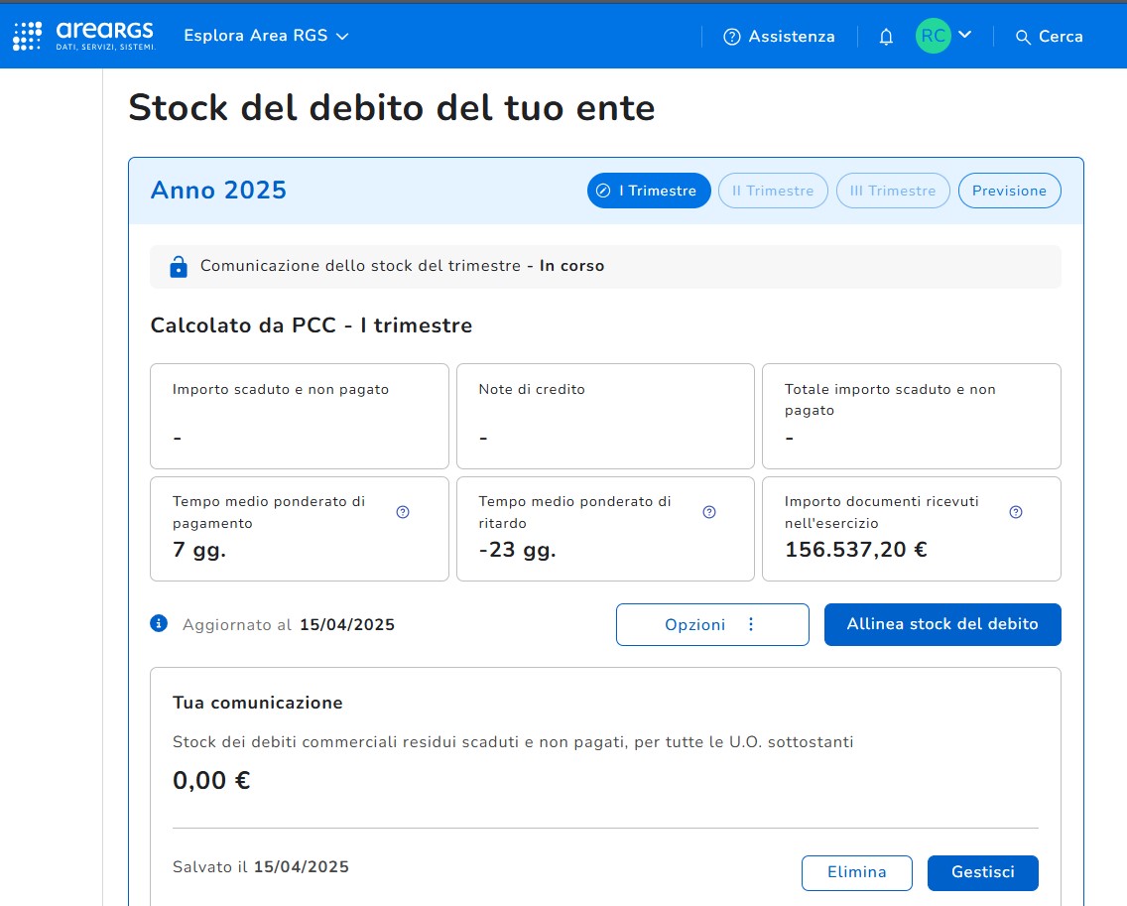Screen dimensions: 1127x906
Task: Click the info icon beside Aggiornato al
Action: click(x=158, y=624)
